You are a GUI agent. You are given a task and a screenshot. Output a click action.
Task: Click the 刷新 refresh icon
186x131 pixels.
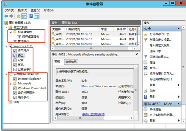point(145,91)
